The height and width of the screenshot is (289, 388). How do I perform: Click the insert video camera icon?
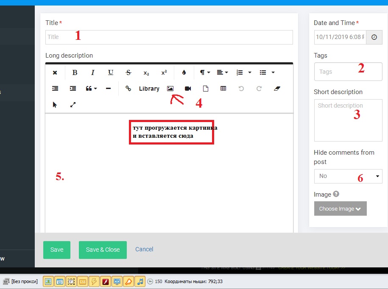click(188, 89)
